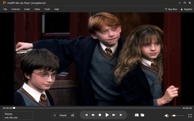Change playlist sort order icon
The height and width of the screenshot is (121, 194).
pos(73,115)
